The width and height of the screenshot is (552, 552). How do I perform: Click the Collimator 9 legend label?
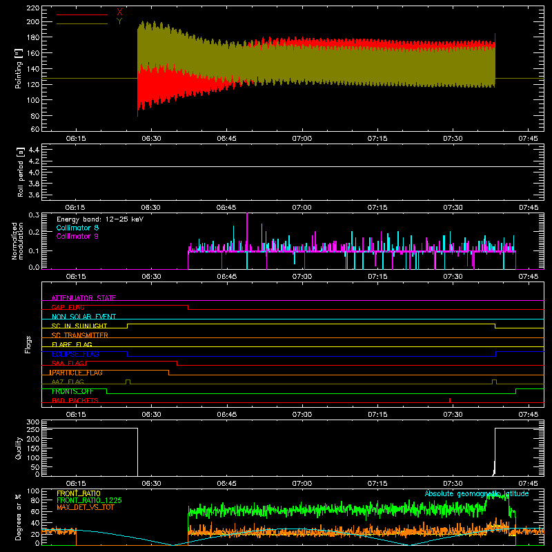click(x=77, y=236)
